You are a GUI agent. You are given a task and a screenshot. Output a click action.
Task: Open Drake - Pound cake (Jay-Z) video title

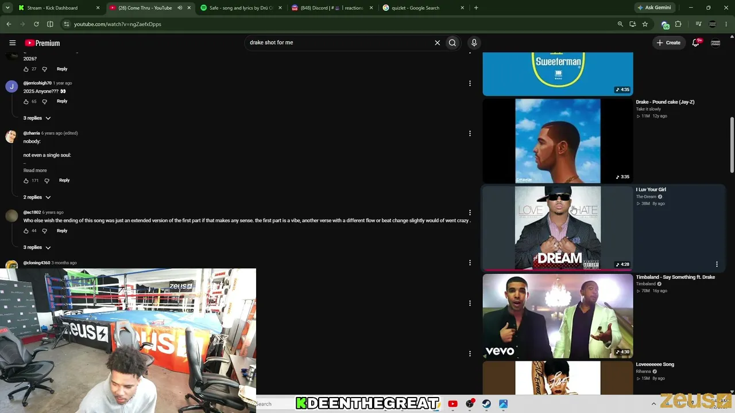coord(665,102)
